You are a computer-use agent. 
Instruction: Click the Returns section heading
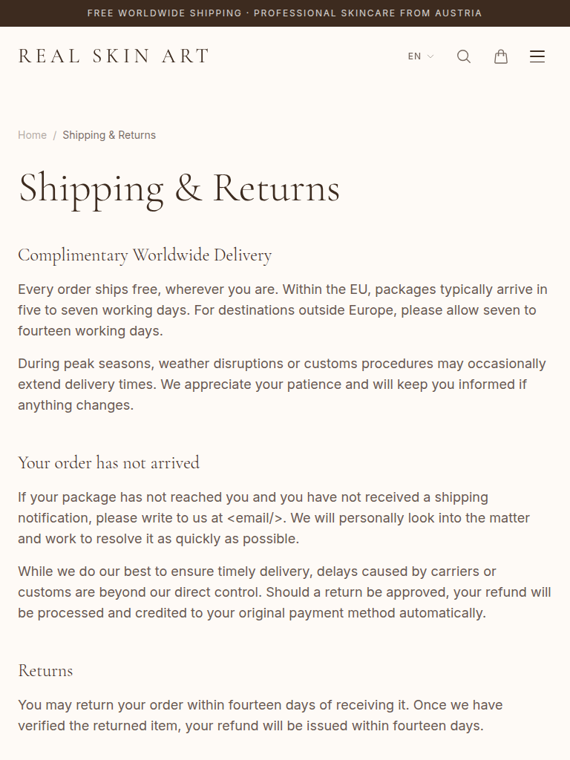pos(45,671)
